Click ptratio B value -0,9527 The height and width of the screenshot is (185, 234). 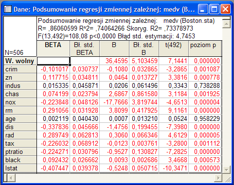coord(114,152)
